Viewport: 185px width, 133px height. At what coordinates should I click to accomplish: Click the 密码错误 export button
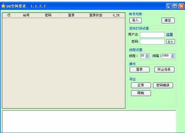(x=163, y=85)
